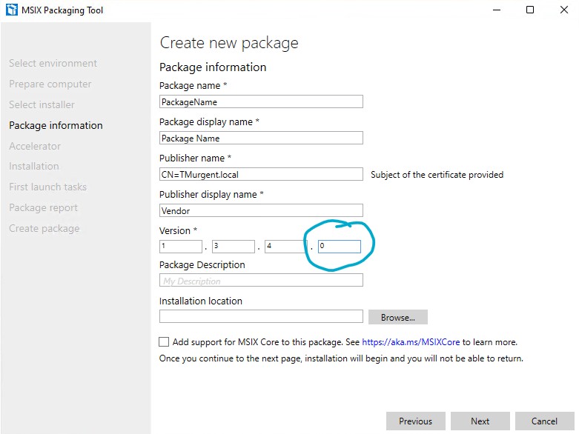Open the Prepare computer step
Screen dimensions: 579x434
click(50, 84)
